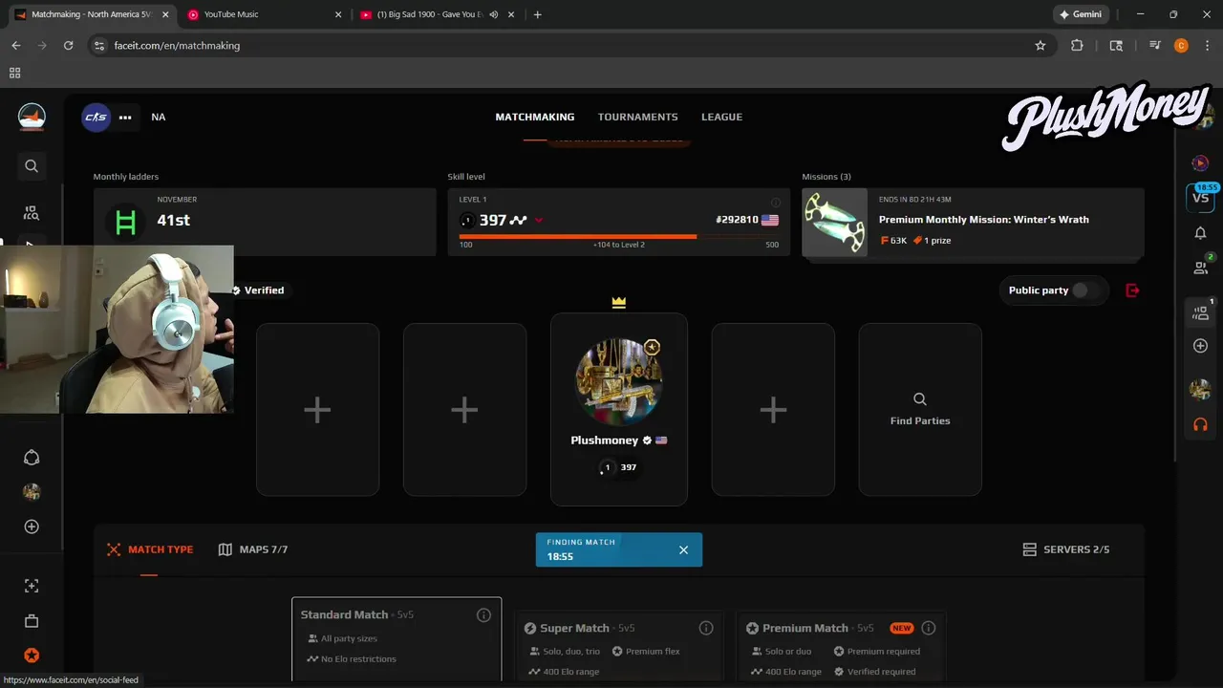Click the right sidebar plus circle icon
The image size is (1223, 688).
click(1201, 346)
